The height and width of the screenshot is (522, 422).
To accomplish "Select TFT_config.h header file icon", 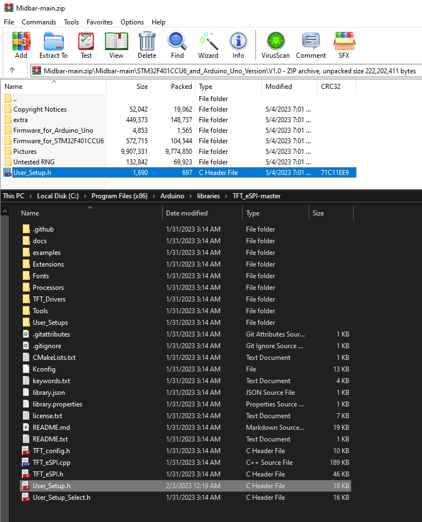I will (x=26, y=450).
